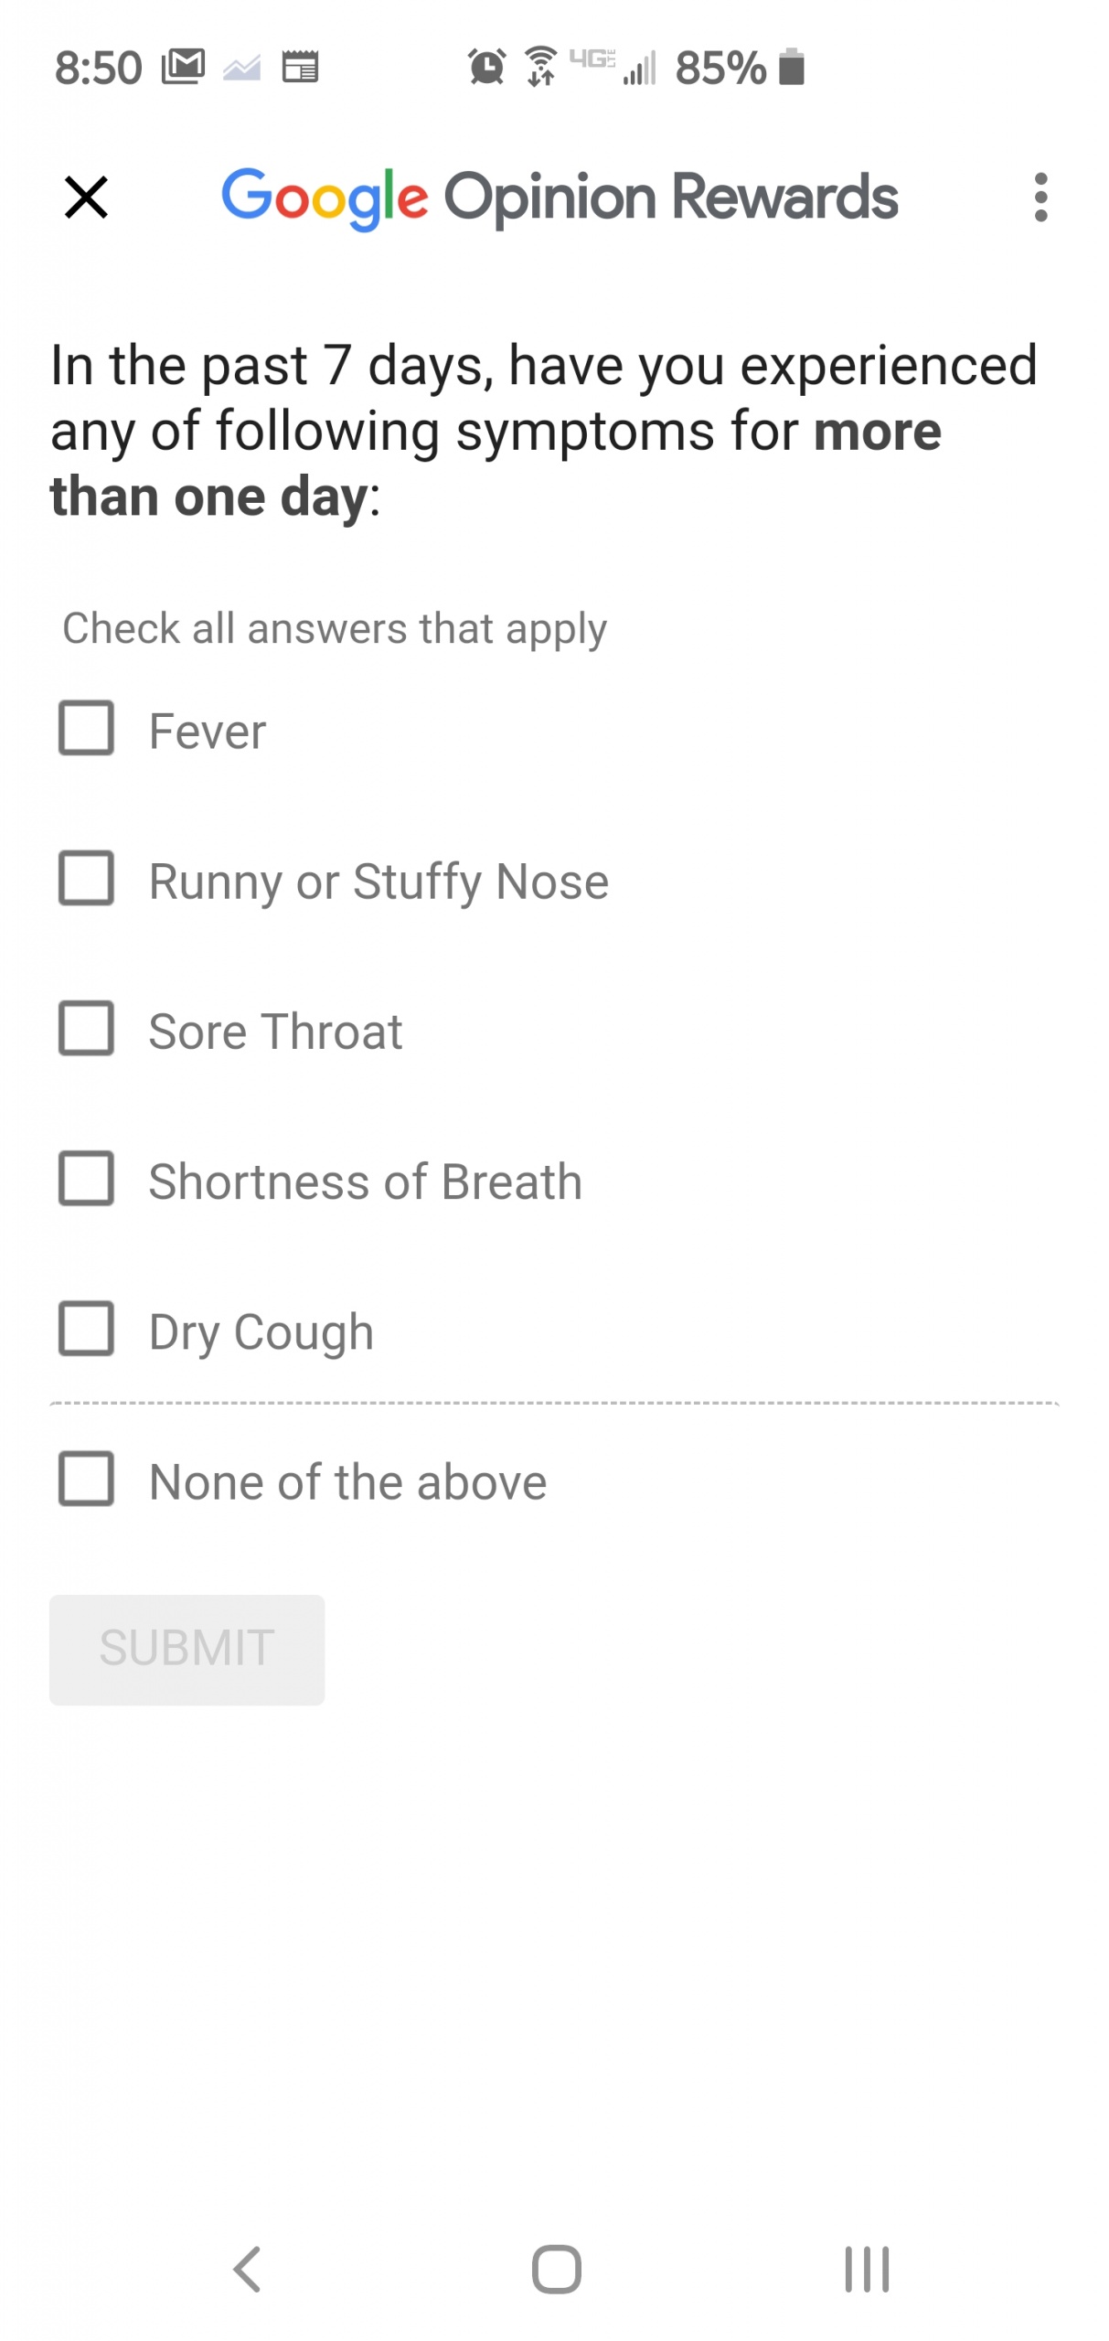This screenshot has width=1109, height=2341.
Task: Tap the calendar notification icon in status bar
Action: pyautogui.click(x=300, y=67)
